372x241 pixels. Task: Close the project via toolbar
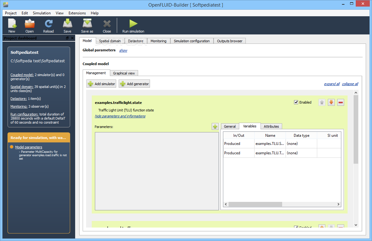pyautogui.click(x=107, y=26)
